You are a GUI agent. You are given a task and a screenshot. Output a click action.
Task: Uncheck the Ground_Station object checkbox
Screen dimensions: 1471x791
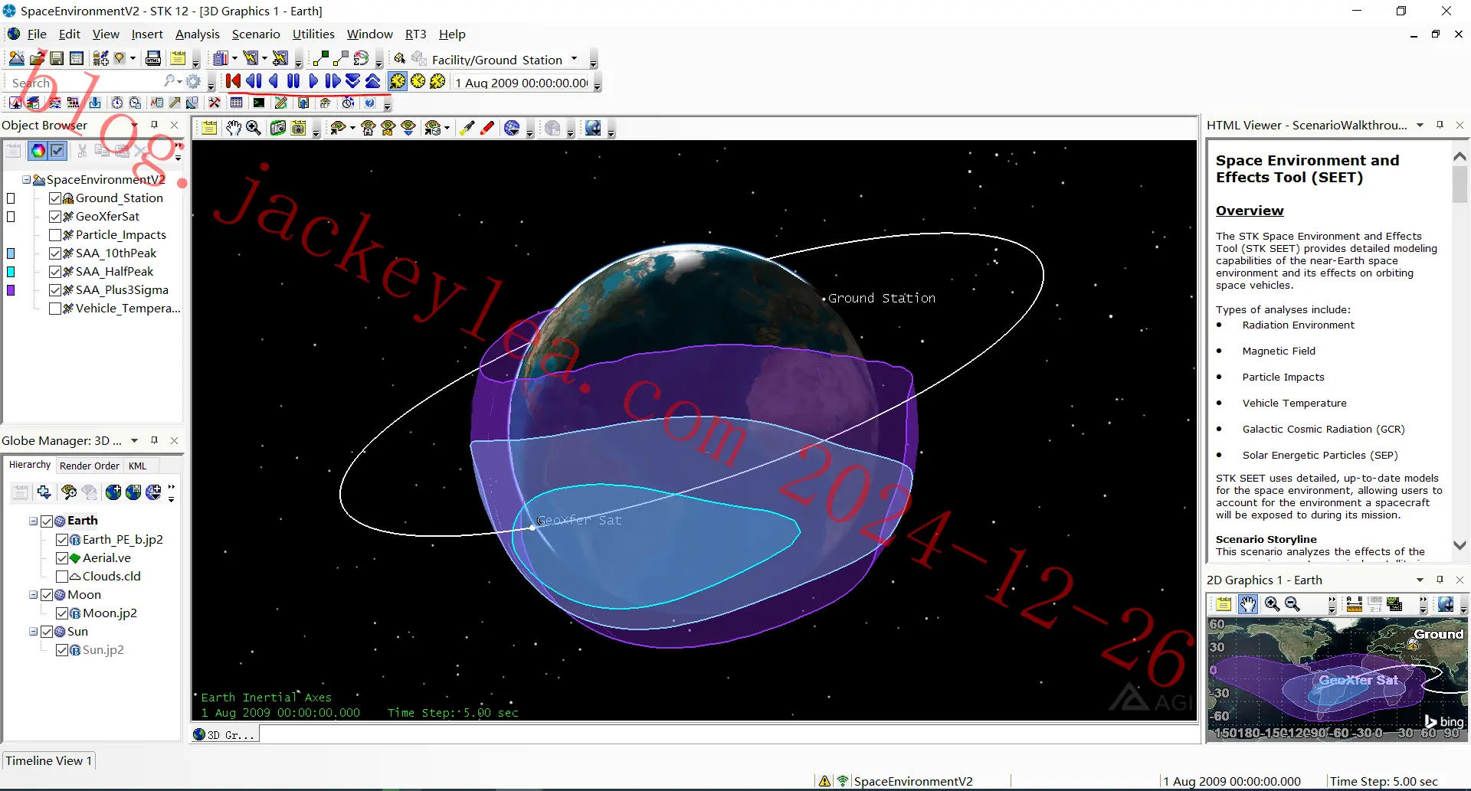[55, 198]
